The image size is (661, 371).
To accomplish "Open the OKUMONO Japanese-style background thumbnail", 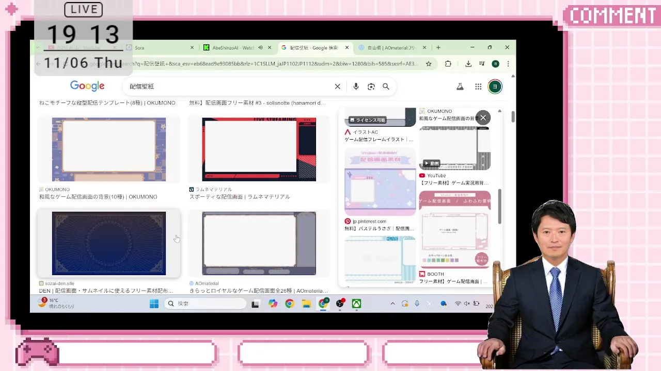I will pyautogui.click(x=109, y=149).
